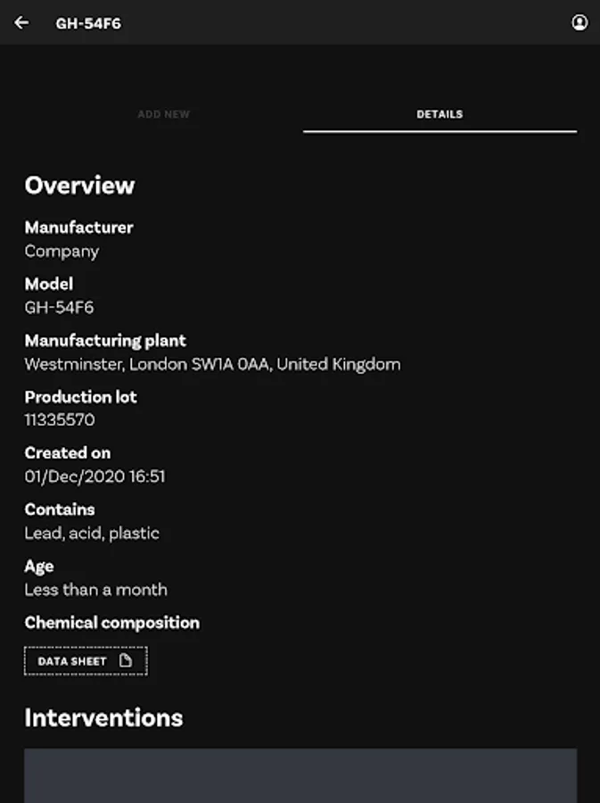This screenshot has height=803, width=600.
Task: Click the GH-54F6 header title
Action: click(88, 24)
